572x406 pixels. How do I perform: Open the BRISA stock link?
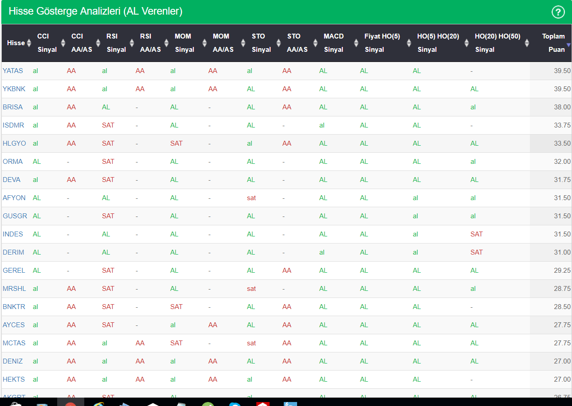tap(13, 107)
